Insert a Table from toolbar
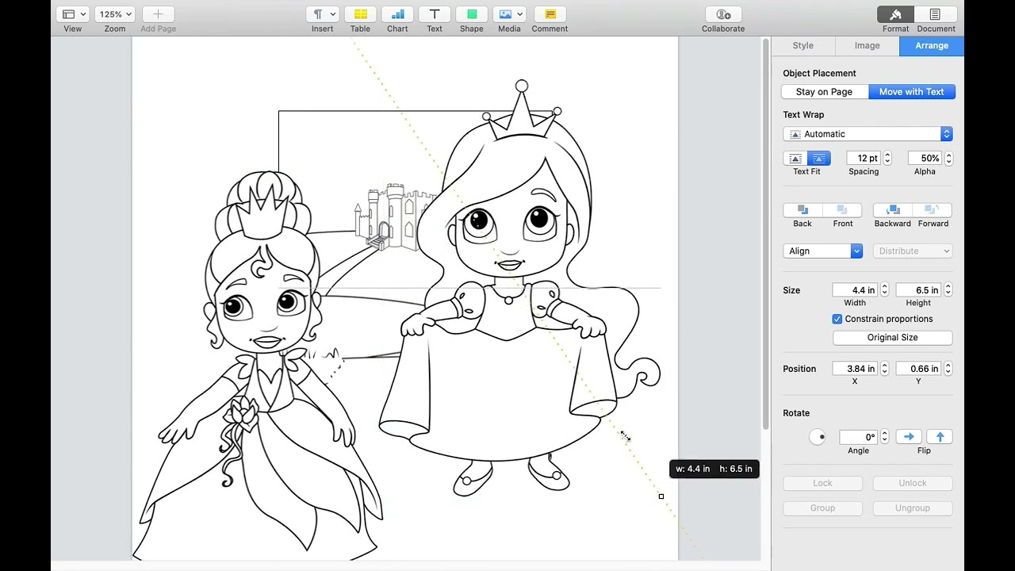Image resolution: width=1015 pixels, height=571 pixels. [x=360, y=14]
